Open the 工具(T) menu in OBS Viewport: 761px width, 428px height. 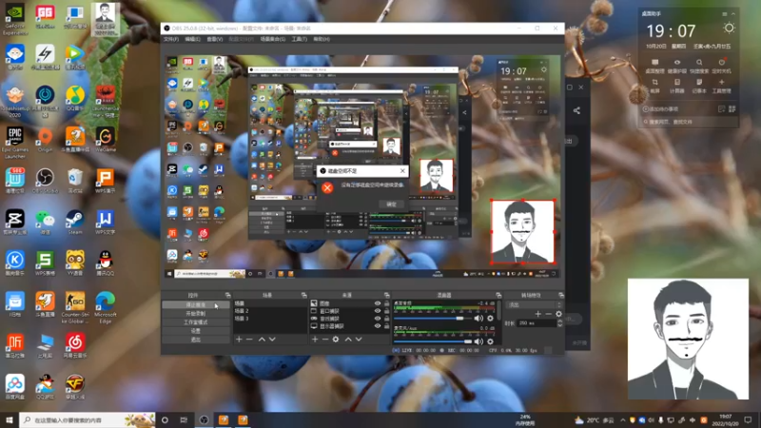tap(299, 39)
